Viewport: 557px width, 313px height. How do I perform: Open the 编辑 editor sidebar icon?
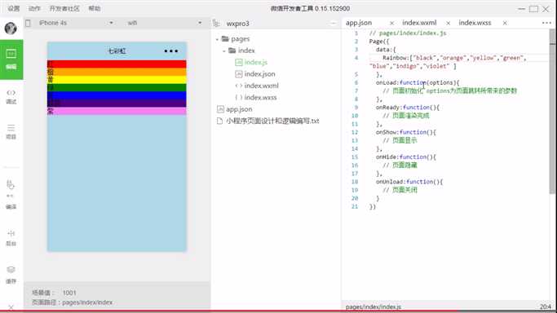[11, 59]
